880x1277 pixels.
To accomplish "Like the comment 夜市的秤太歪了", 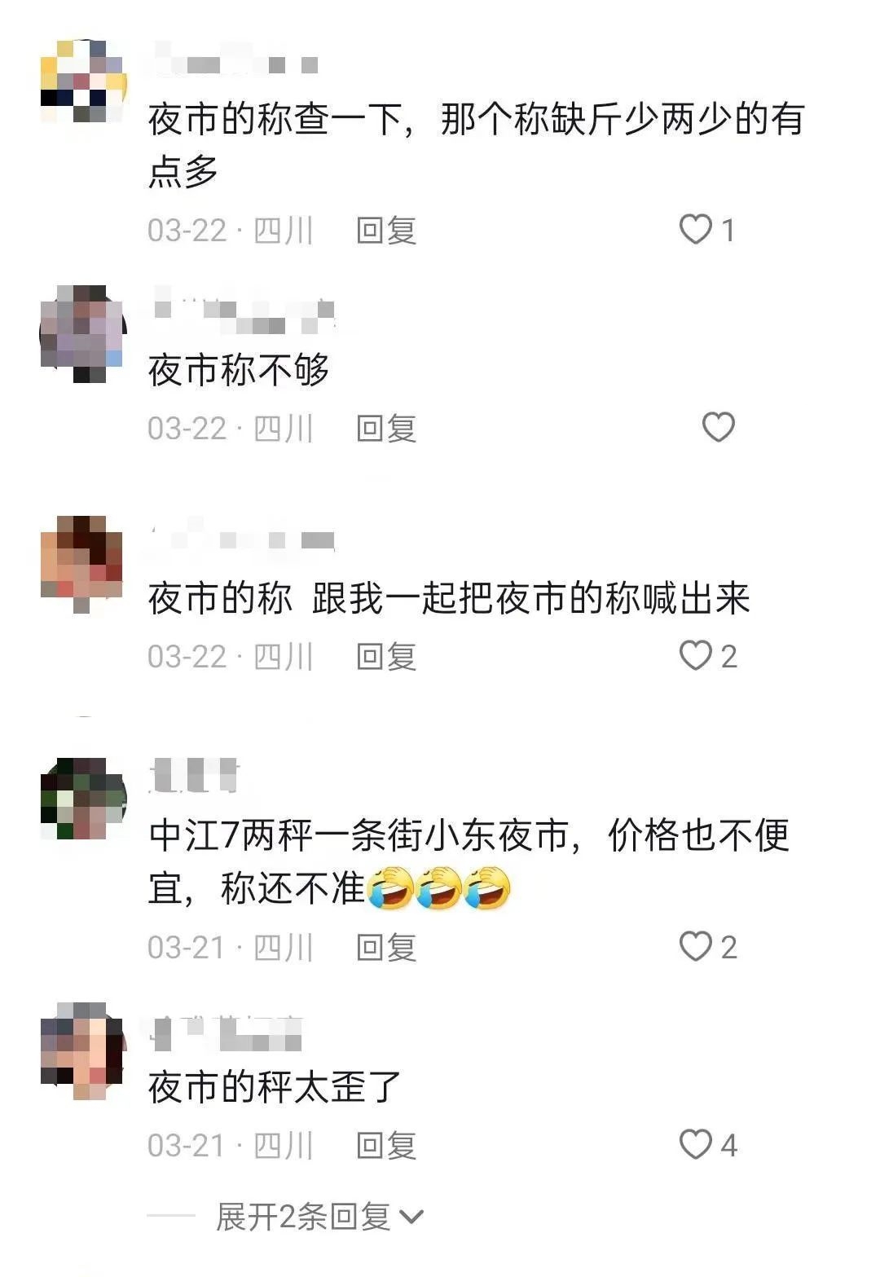I will [x=696, y=1144].
